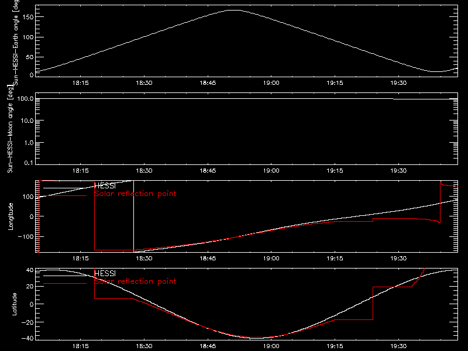Image resolution: width=468 pixels, height=351 pixels.
Task: Click '18:15' time label under Earth angle plot
Action: point(81,83)
